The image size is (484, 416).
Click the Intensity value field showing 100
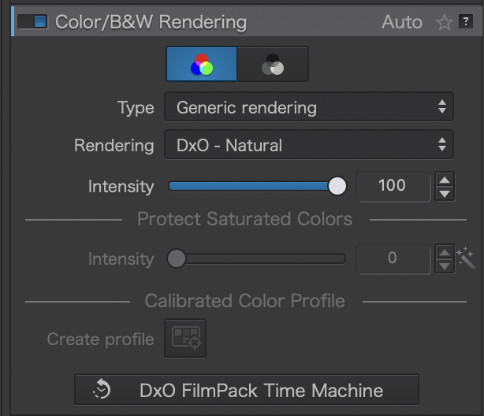tap(393, 186)
